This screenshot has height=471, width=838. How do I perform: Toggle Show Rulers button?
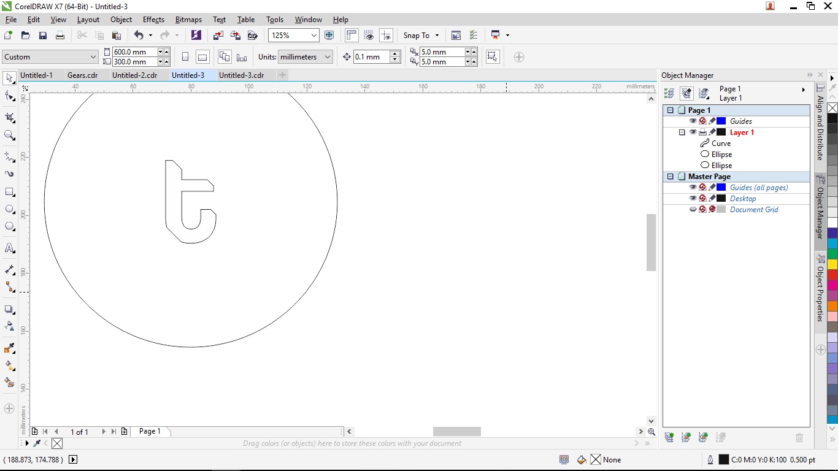pos(352,36)
